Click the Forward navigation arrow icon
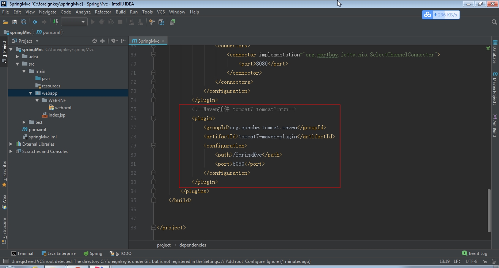This screenshot has width=499, height=268. point(44,22)
